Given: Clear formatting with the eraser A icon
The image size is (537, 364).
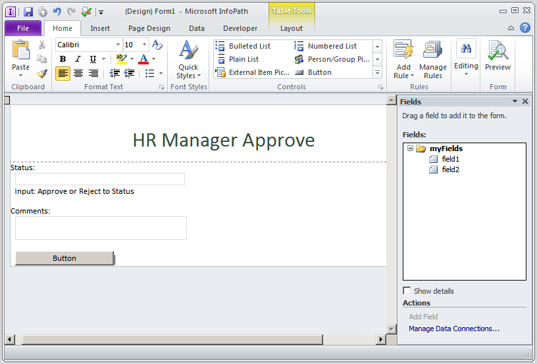Looking at the screenshot, I should point(157,45).
